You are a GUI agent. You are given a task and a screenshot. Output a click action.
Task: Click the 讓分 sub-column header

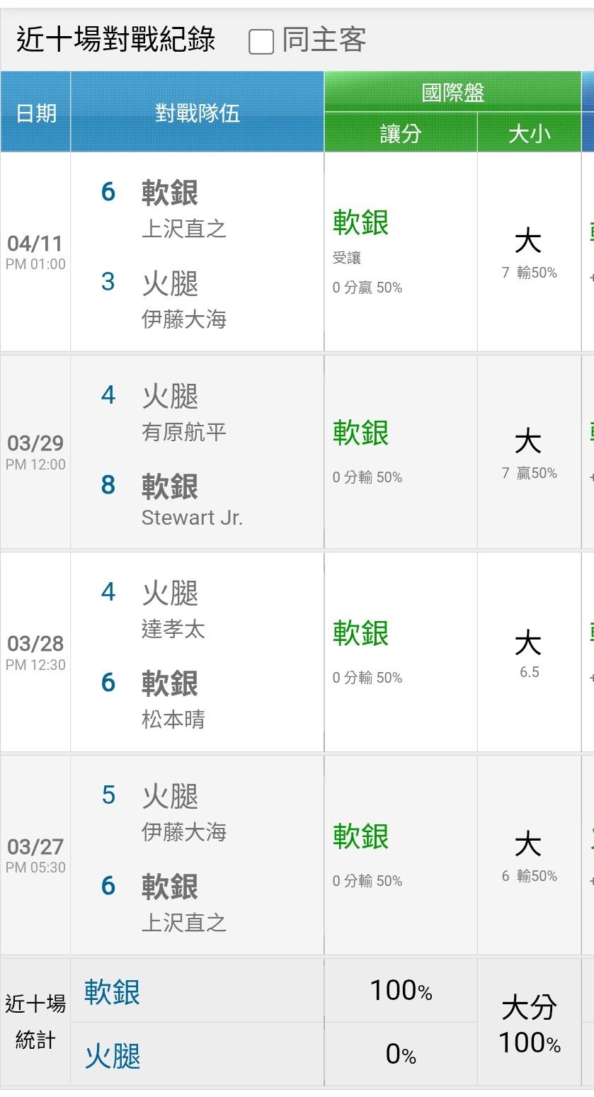pyautogui.click(x=401, y=133)
